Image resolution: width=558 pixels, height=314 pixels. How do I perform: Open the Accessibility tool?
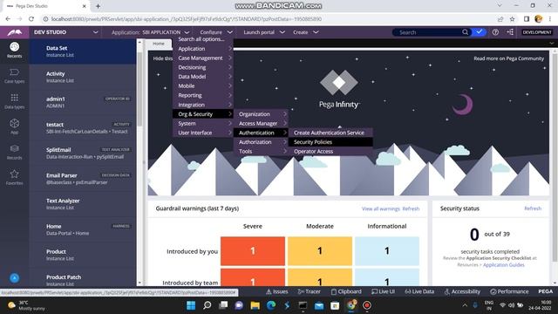click(462, 291)
